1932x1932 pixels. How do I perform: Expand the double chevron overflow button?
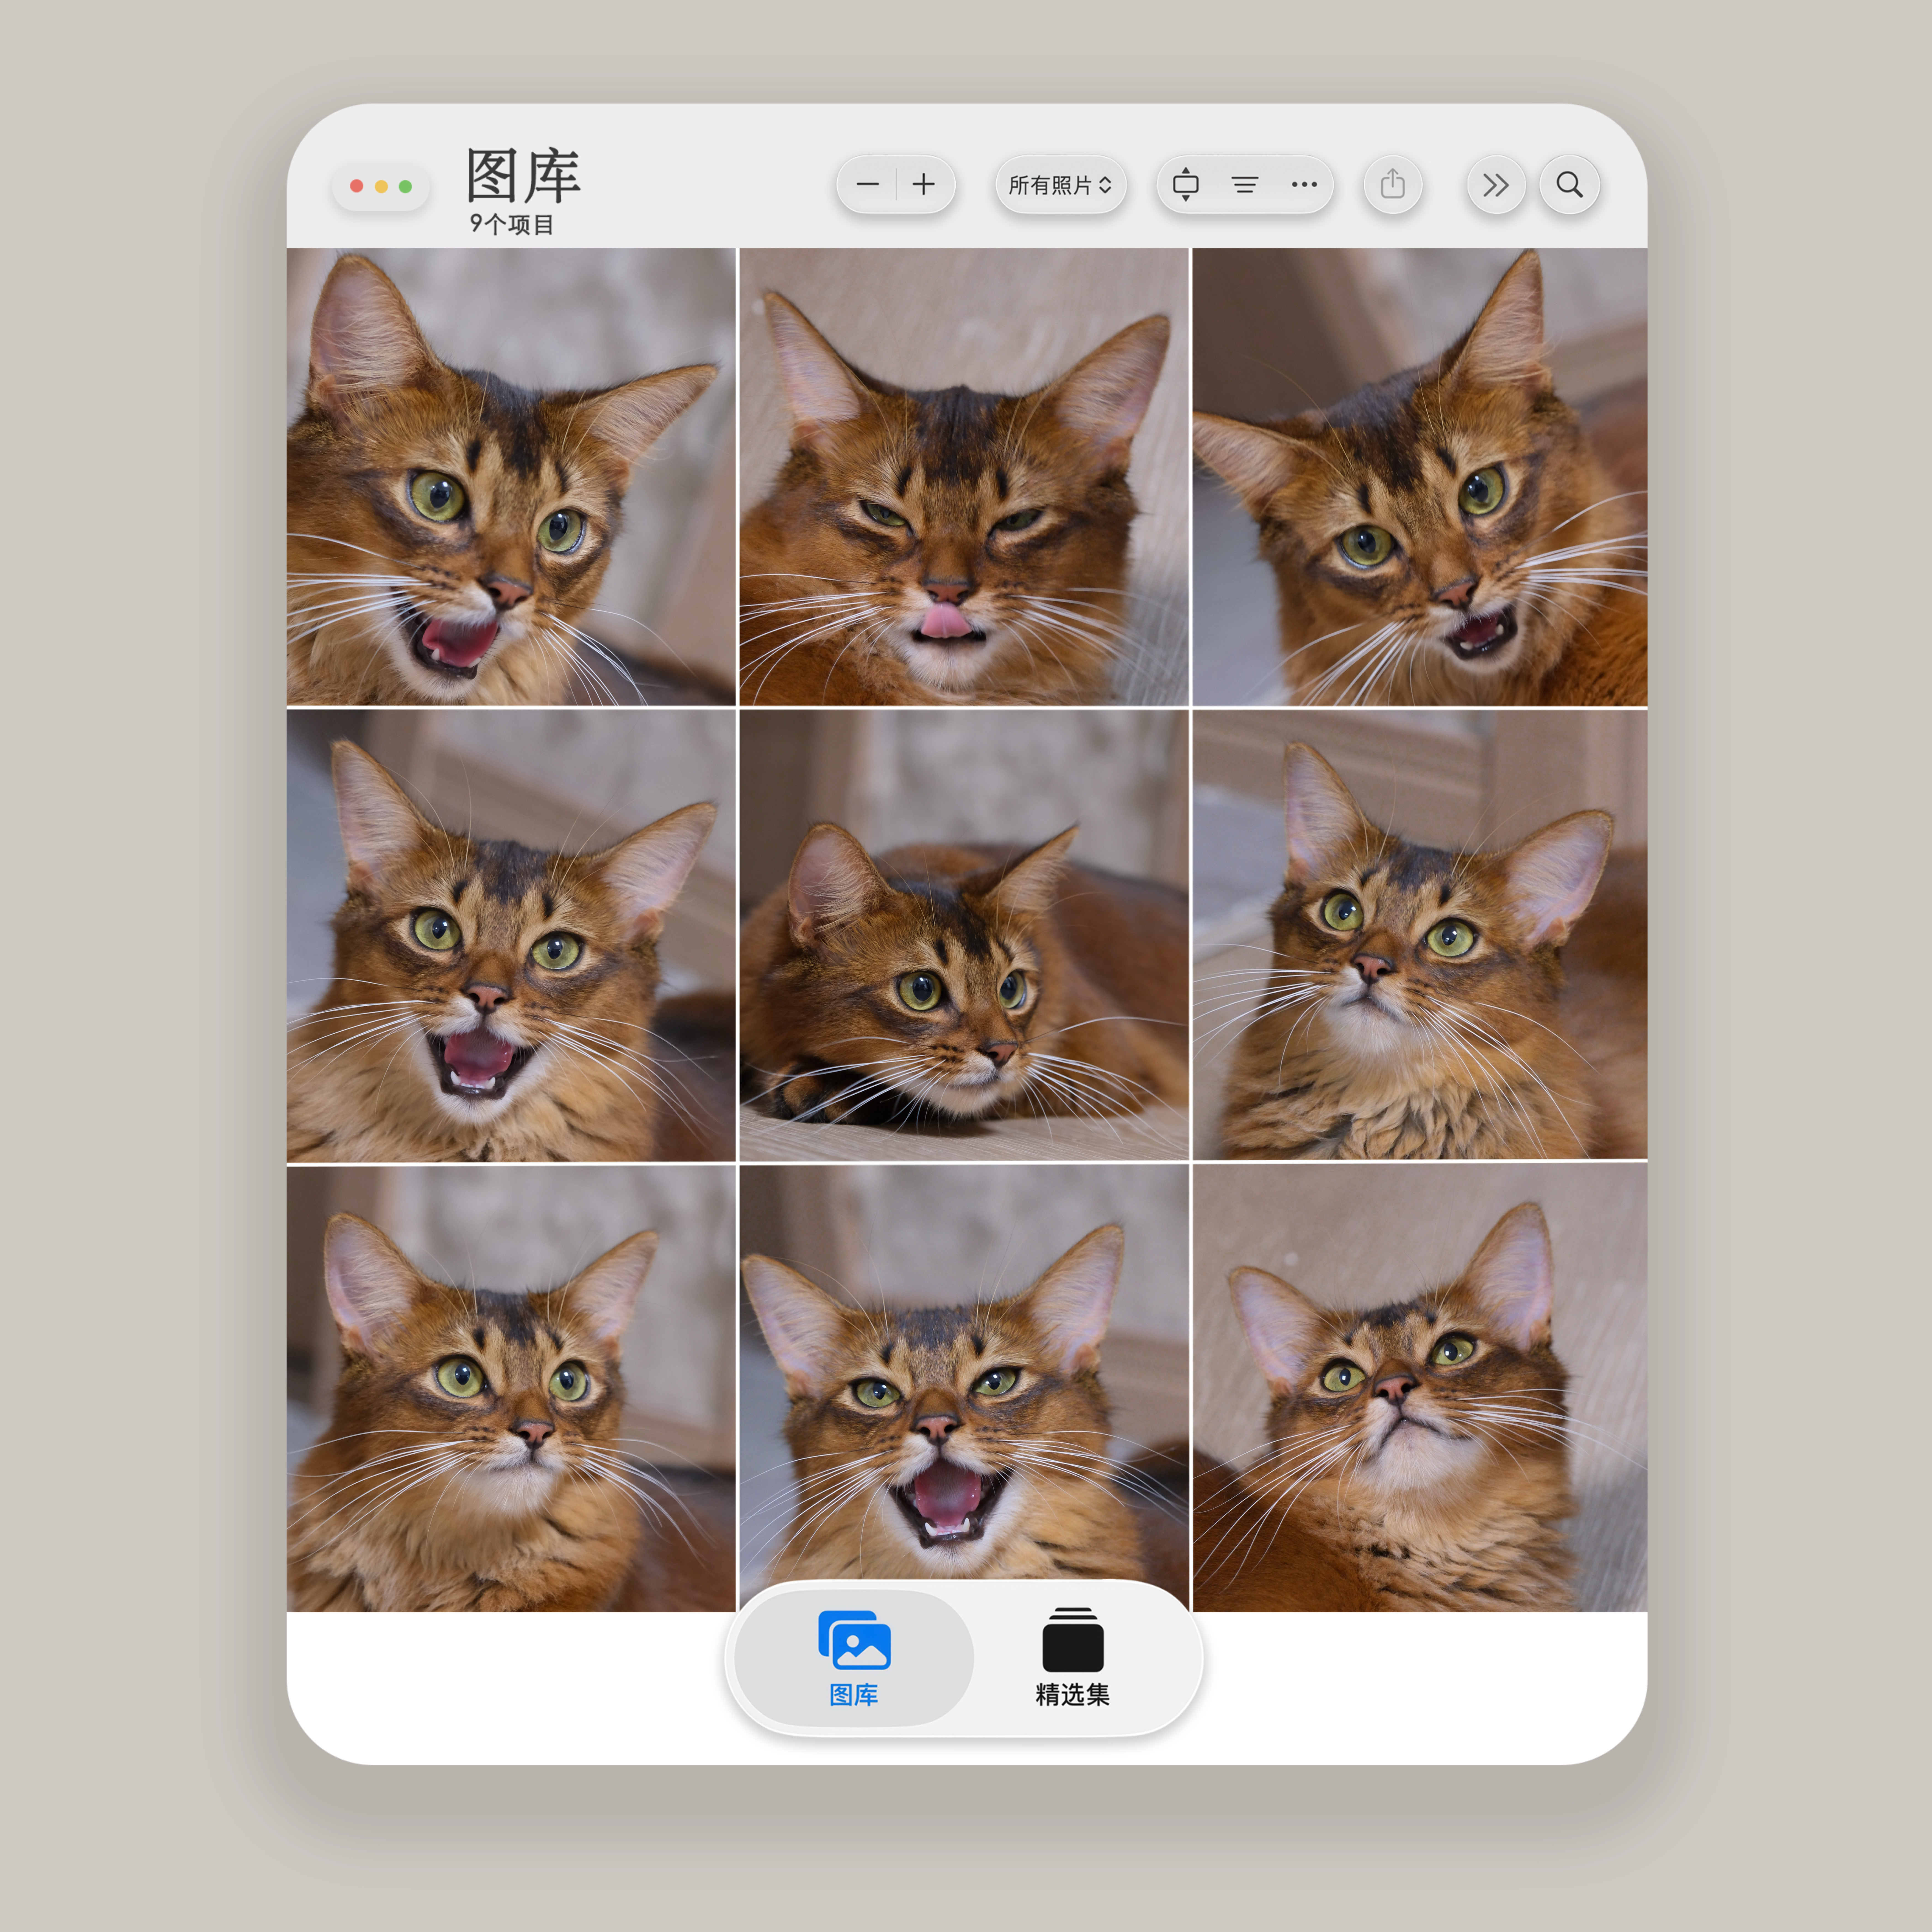point(1496,185)
